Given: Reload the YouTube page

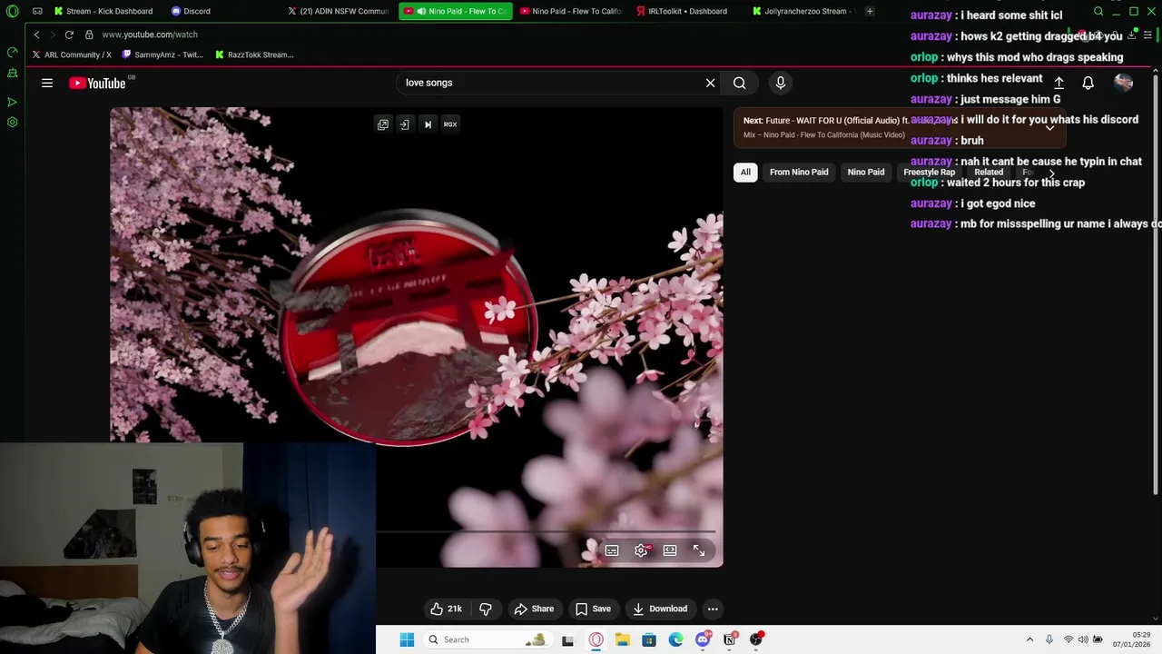Looking at the screenshot, I should 69,35.
